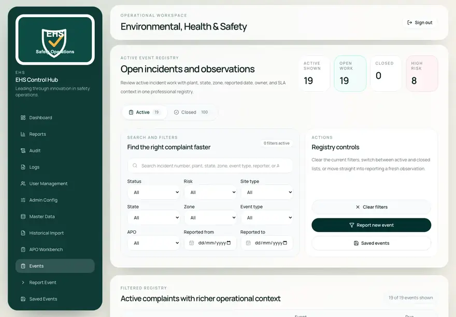Click the Saved events button
Screen dimensions: 456x317
(372, 243)
